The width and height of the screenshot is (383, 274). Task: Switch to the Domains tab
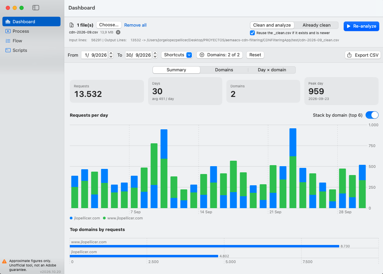224,70
